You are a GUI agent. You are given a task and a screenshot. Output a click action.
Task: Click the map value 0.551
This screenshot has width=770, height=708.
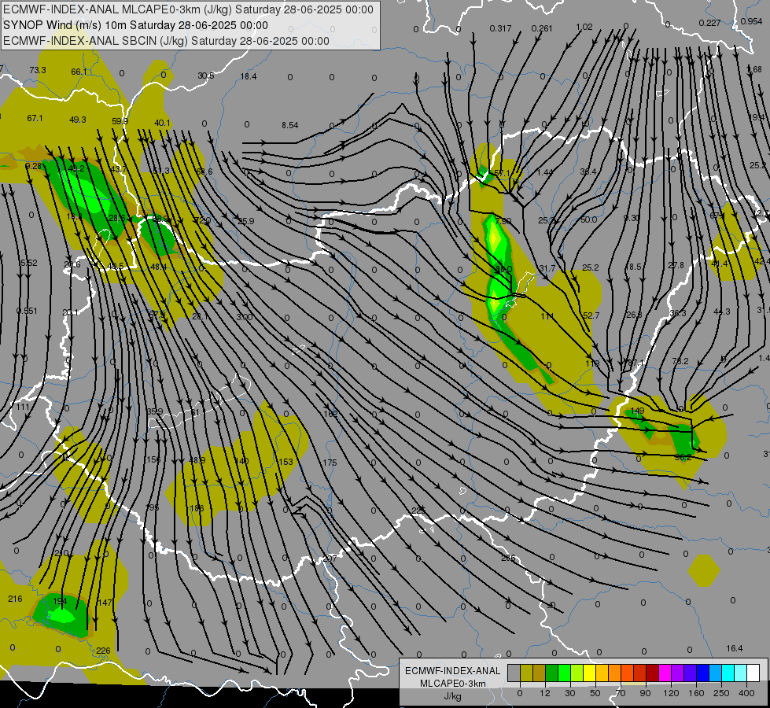tap(27, 311)
